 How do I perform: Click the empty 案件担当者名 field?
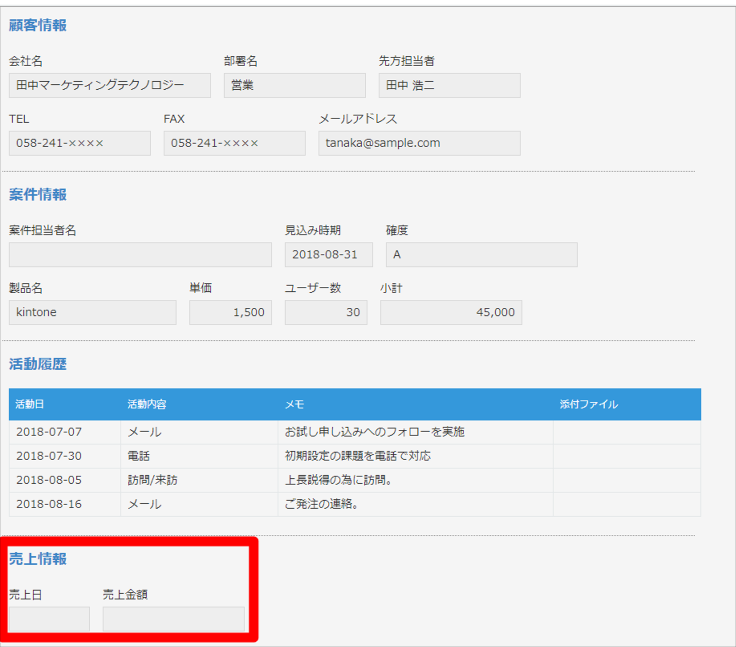point(140,255)
